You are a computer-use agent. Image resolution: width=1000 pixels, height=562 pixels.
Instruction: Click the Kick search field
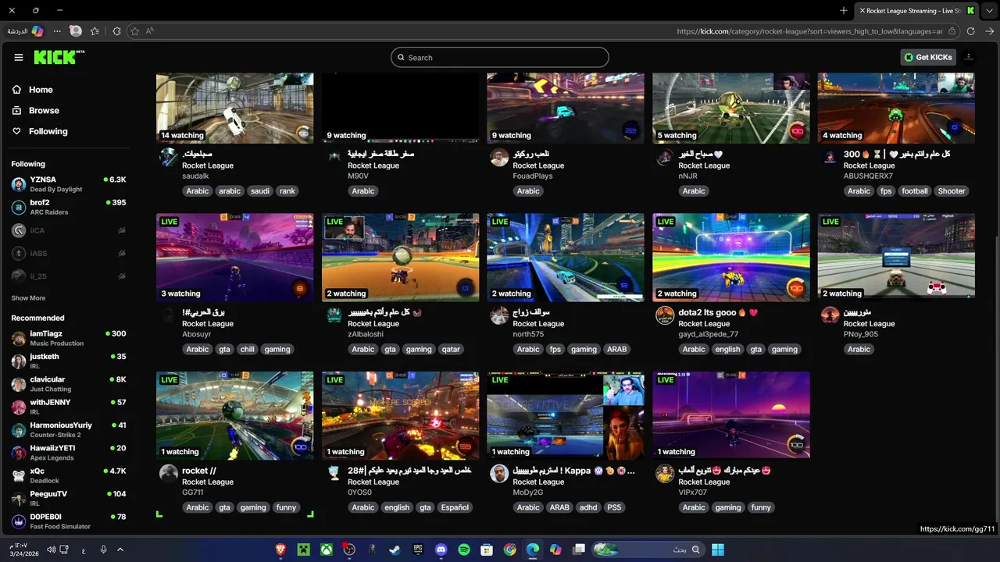[x=500, y=58]
